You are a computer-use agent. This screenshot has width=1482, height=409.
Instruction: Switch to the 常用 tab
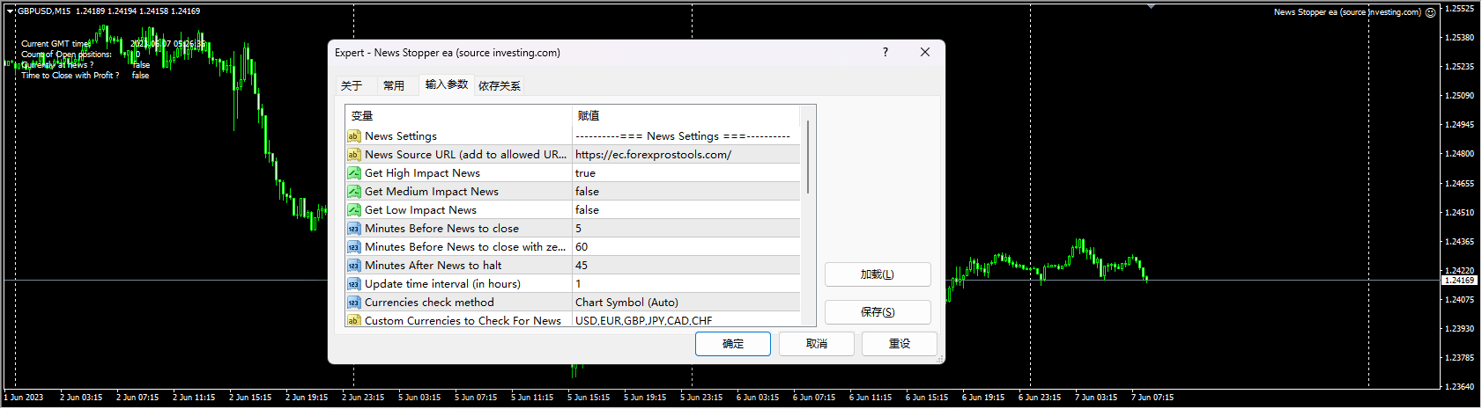[x=394, y=85]
